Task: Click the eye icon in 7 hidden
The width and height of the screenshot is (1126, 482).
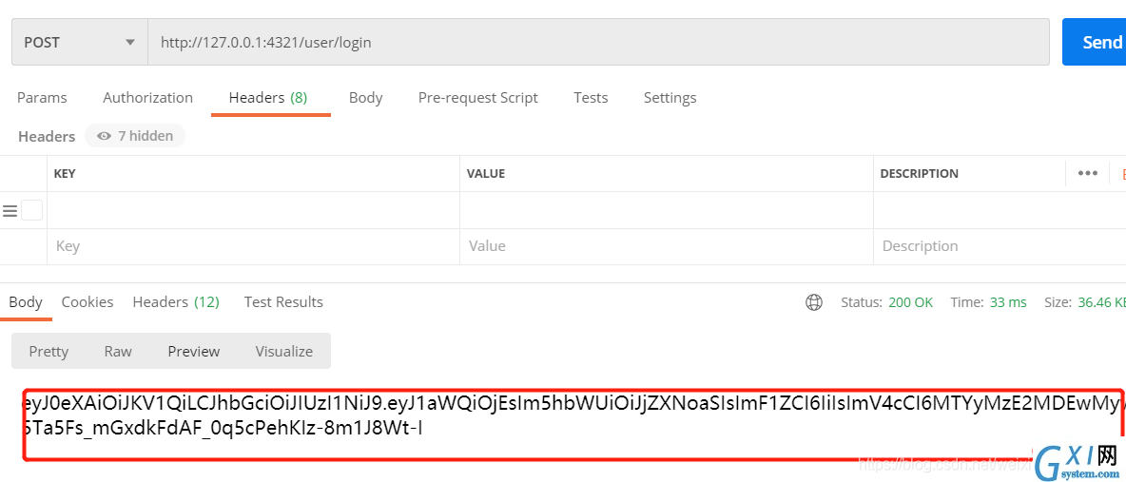Action: (104, 136)
